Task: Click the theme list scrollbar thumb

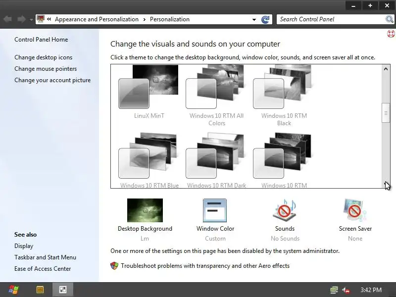Action: pos(386,113)
